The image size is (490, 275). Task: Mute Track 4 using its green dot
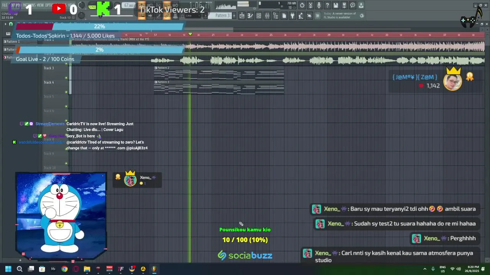(x=66, y=92)
